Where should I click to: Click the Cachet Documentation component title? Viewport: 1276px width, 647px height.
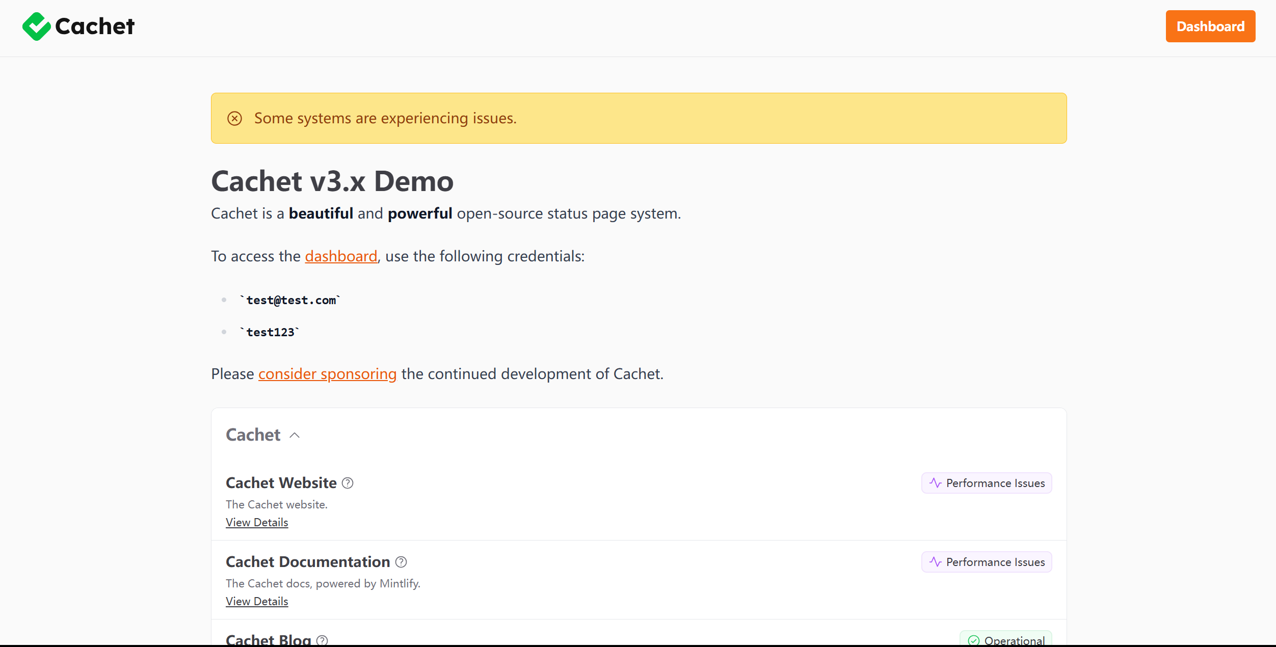coord(308,562)
